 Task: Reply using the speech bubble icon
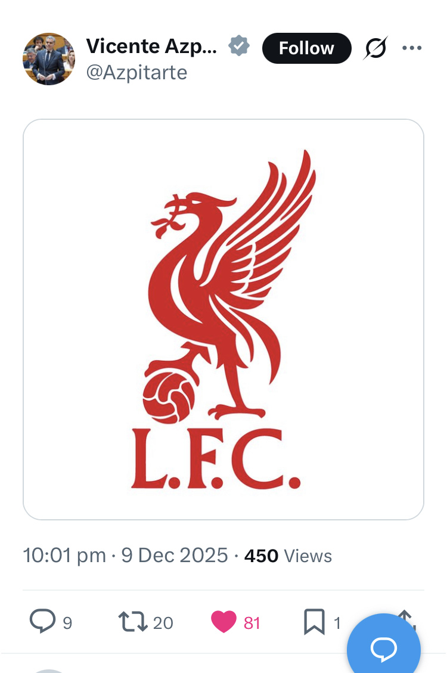tap(42, 622)
